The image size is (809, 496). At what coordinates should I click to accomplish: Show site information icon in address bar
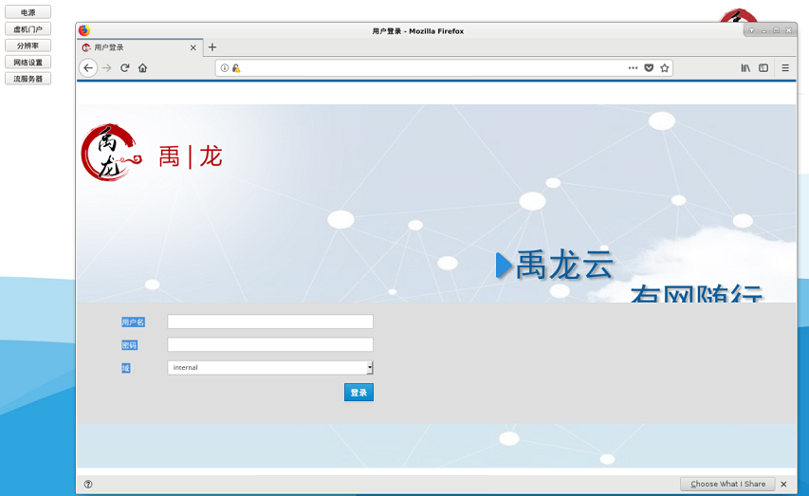[x=225, y=68]
